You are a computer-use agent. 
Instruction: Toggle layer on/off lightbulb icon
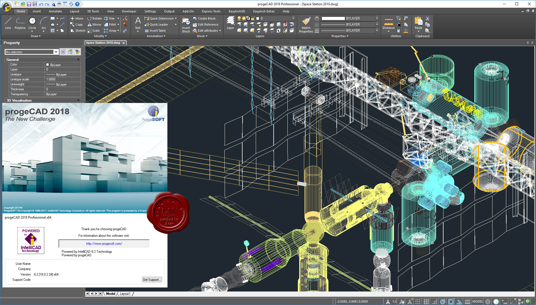click(x=239, y=18)
